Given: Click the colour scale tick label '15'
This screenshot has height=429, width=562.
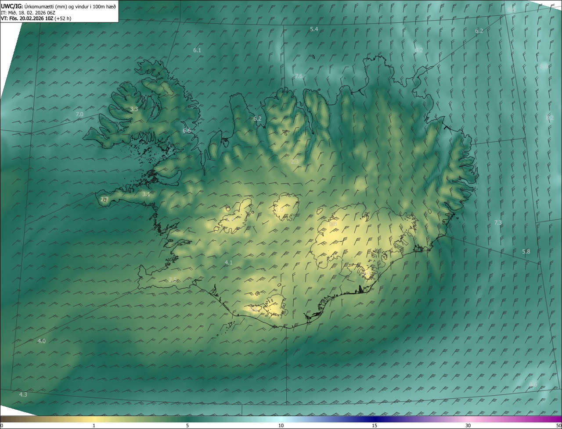Looking at the screenshot, I should click(x=375, y=425).
